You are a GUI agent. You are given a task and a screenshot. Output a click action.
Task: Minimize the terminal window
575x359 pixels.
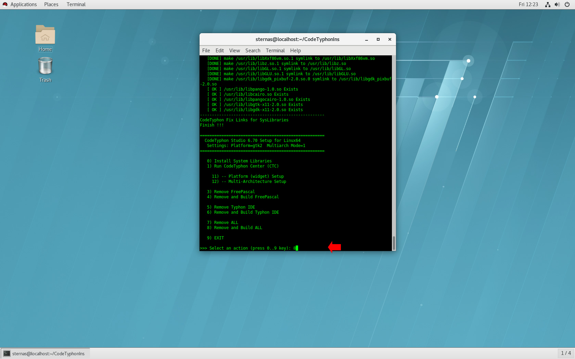367,39
